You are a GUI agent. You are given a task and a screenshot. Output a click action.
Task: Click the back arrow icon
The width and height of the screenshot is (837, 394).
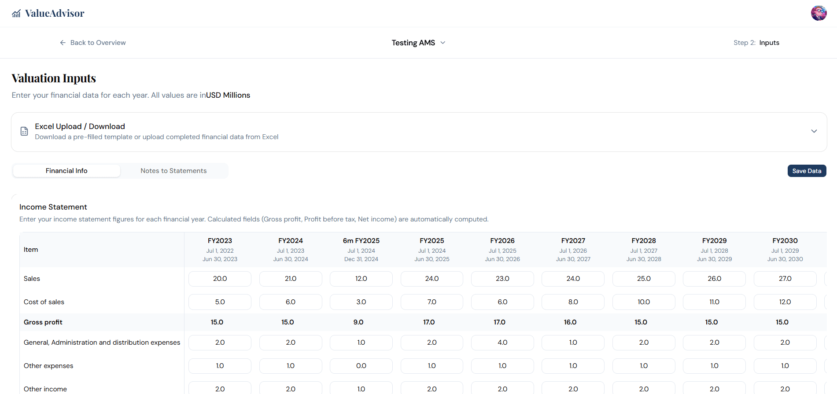pos(63,43)
